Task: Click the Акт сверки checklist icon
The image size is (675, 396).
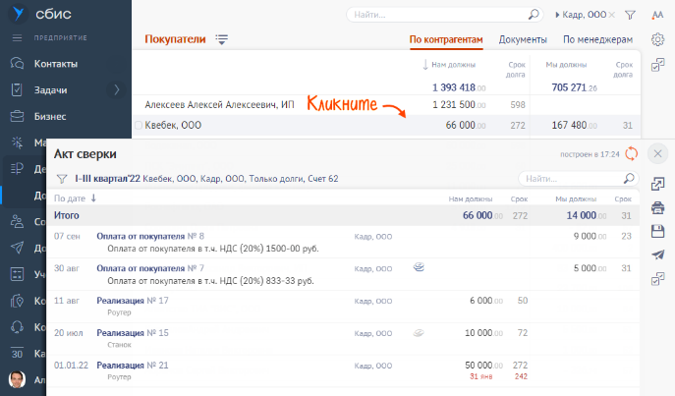Action: click(657, 279)
